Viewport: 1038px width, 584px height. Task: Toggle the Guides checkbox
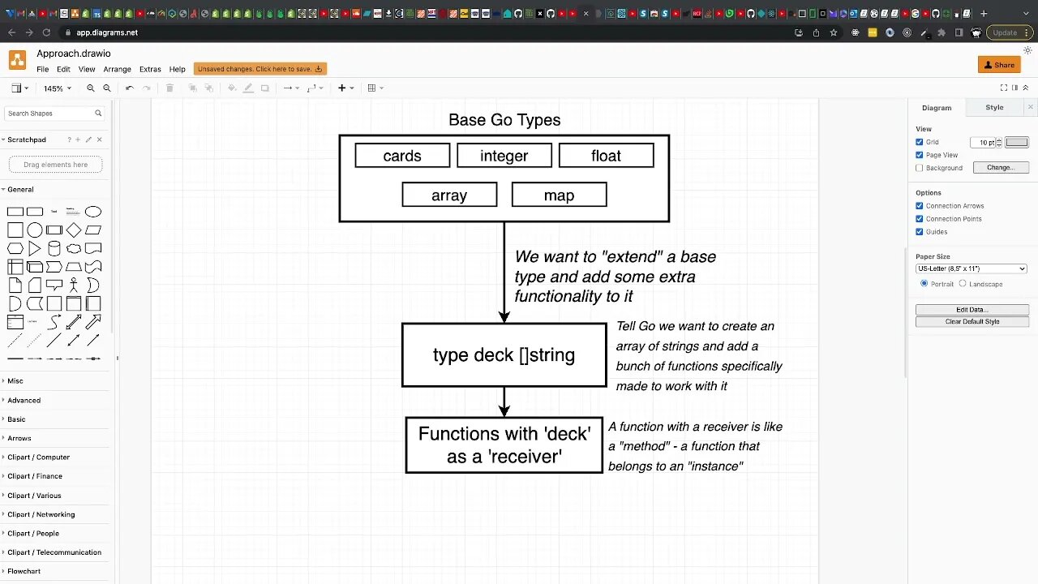pos(920,232)
